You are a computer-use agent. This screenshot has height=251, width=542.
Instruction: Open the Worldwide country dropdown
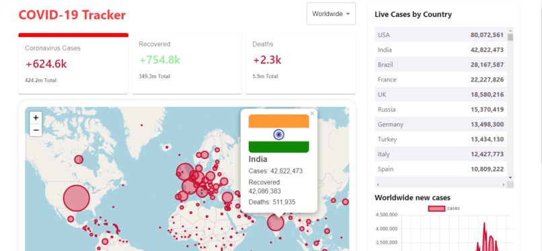pos(331,14)
